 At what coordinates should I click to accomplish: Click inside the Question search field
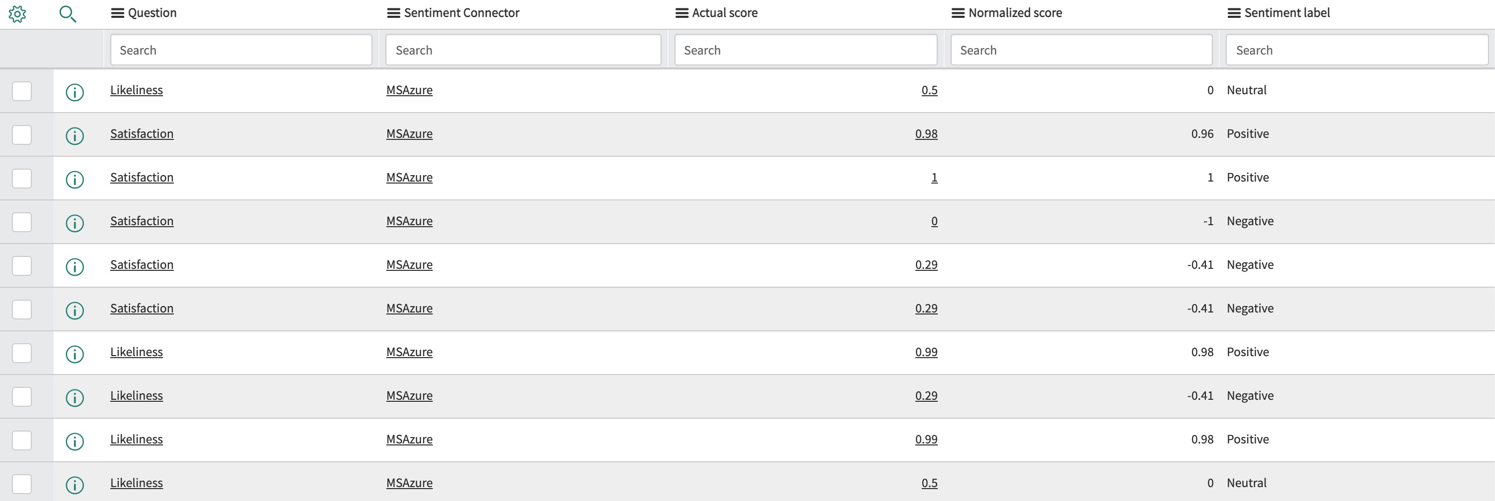click(240, 49)
